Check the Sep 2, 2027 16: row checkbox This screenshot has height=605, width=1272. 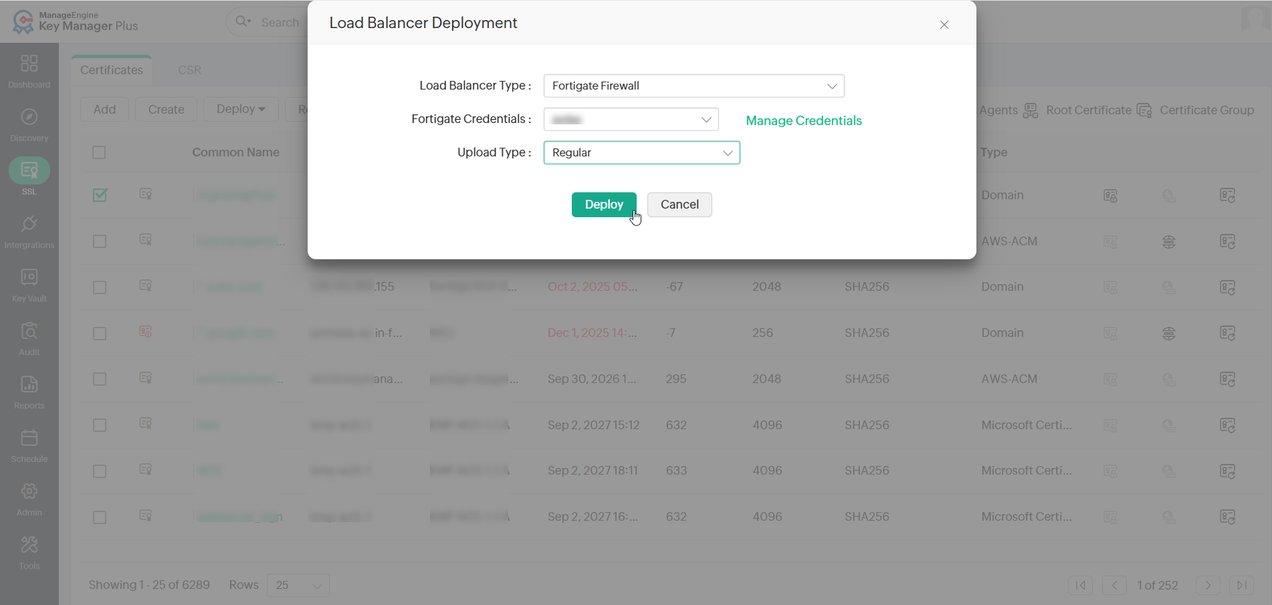tap(100, 517)
